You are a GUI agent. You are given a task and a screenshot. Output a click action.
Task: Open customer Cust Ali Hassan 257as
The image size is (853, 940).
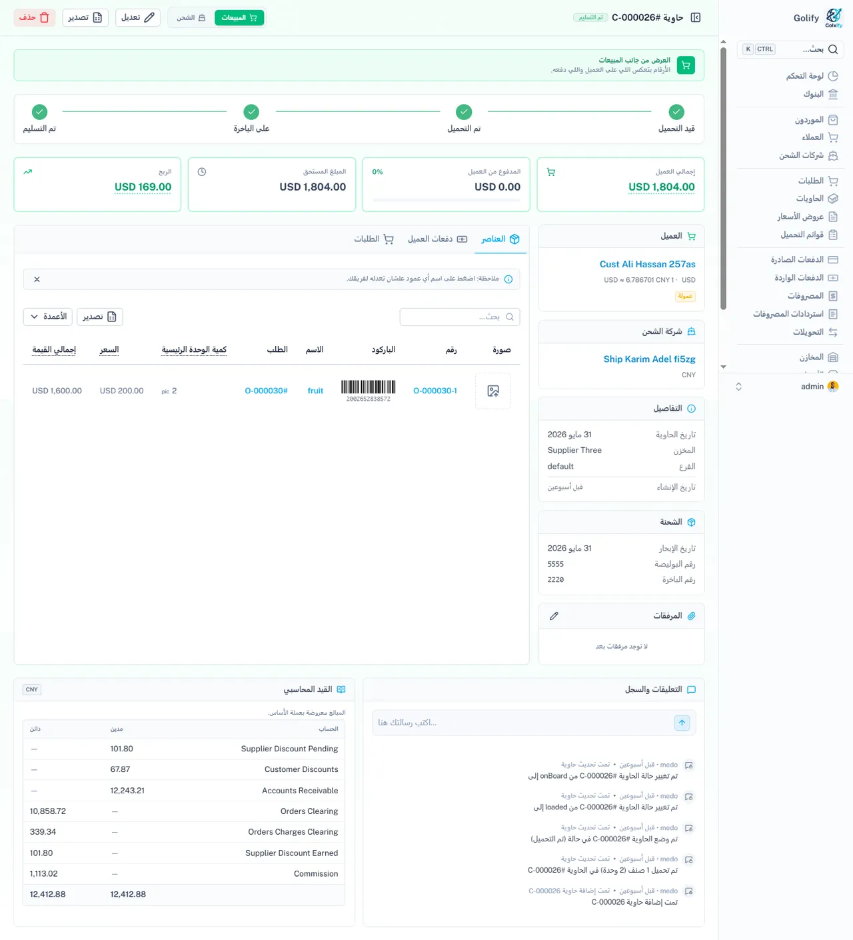[647, 264]
